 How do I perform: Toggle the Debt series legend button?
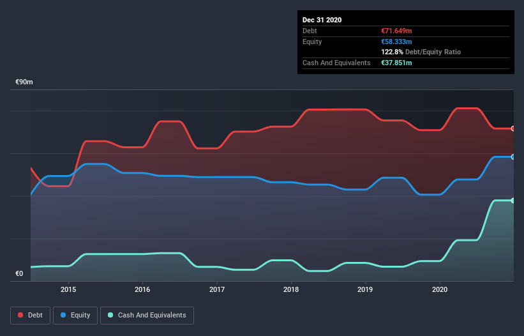[30, 316]
